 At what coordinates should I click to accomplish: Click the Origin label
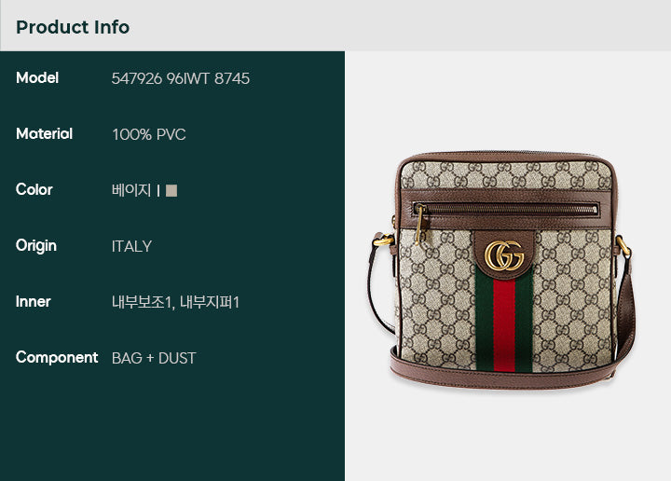point(36,246)
